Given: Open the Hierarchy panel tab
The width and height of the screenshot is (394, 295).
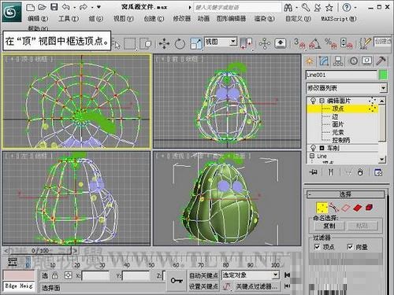Looking at the screenshot, I should [338, 61].
